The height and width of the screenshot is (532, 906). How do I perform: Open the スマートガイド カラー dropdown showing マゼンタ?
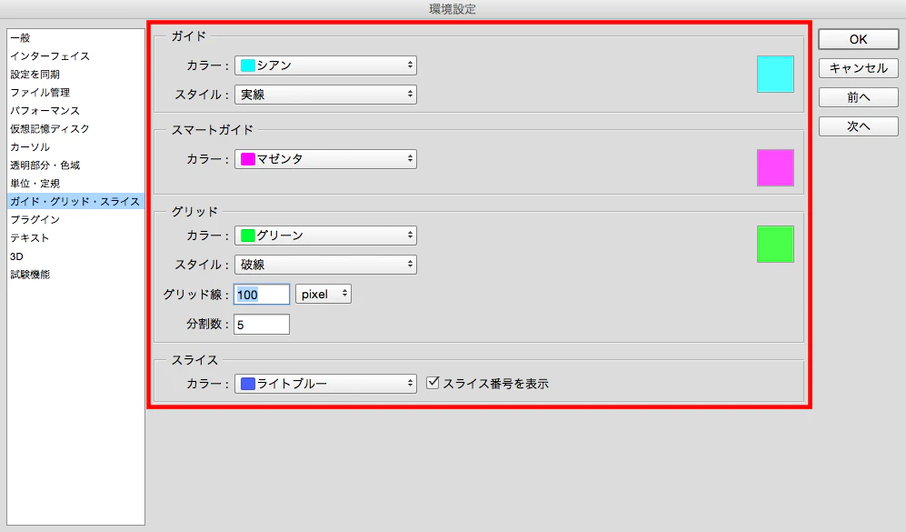click(x=325, y=159)
